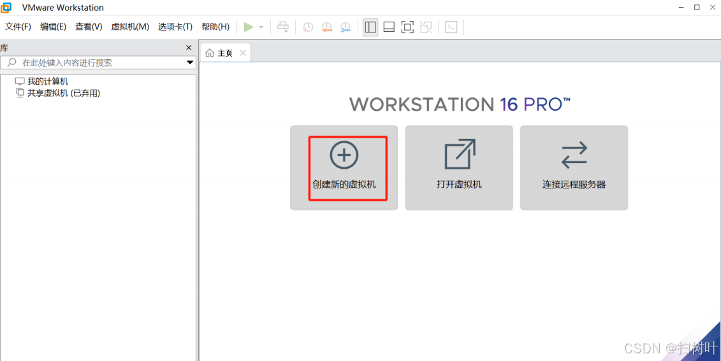Open the 编辑(E) menu

54,27
